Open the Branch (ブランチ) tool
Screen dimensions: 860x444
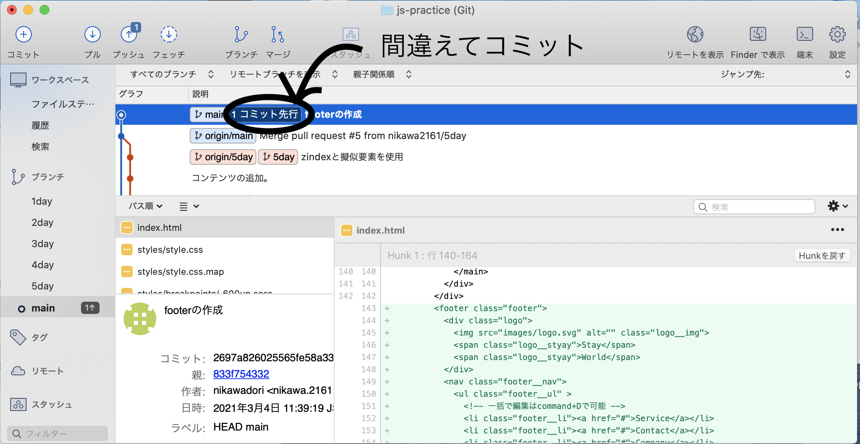[x=241, y=35]
